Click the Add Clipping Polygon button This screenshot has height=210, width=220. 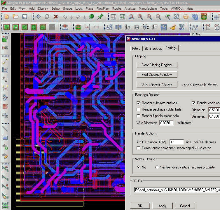[x=157, y=84]
